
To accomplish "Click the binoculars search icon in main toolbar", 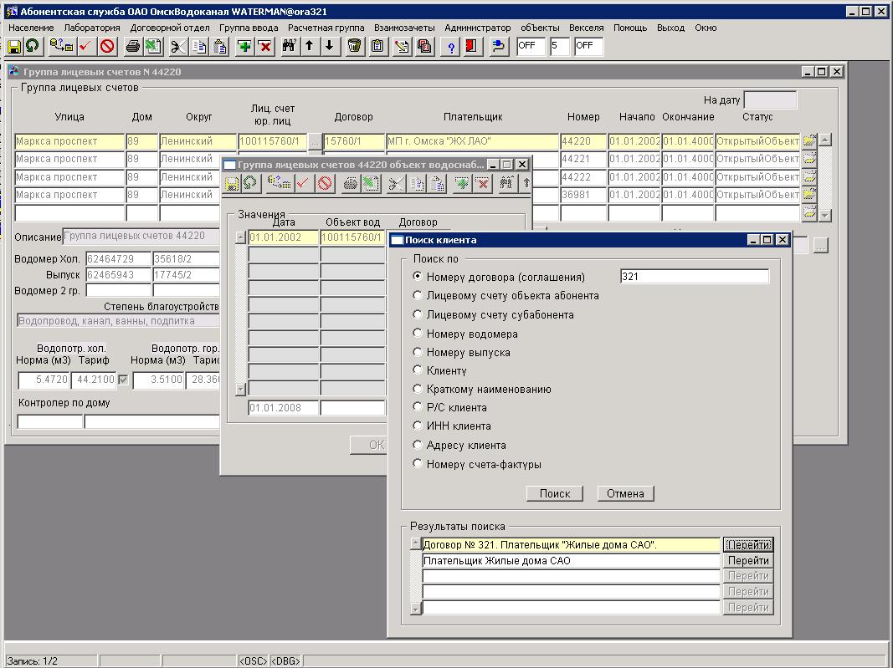I will (x=290, y=46).
